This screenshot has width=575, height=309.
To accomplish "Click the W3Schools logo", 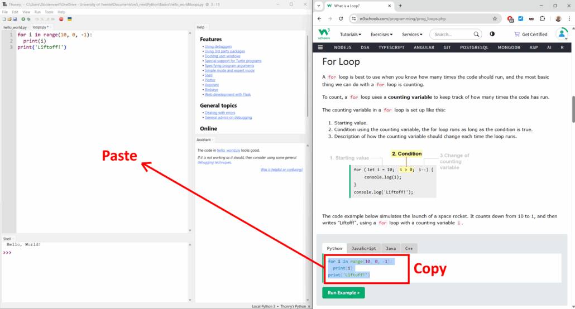I will coord(324,34).
